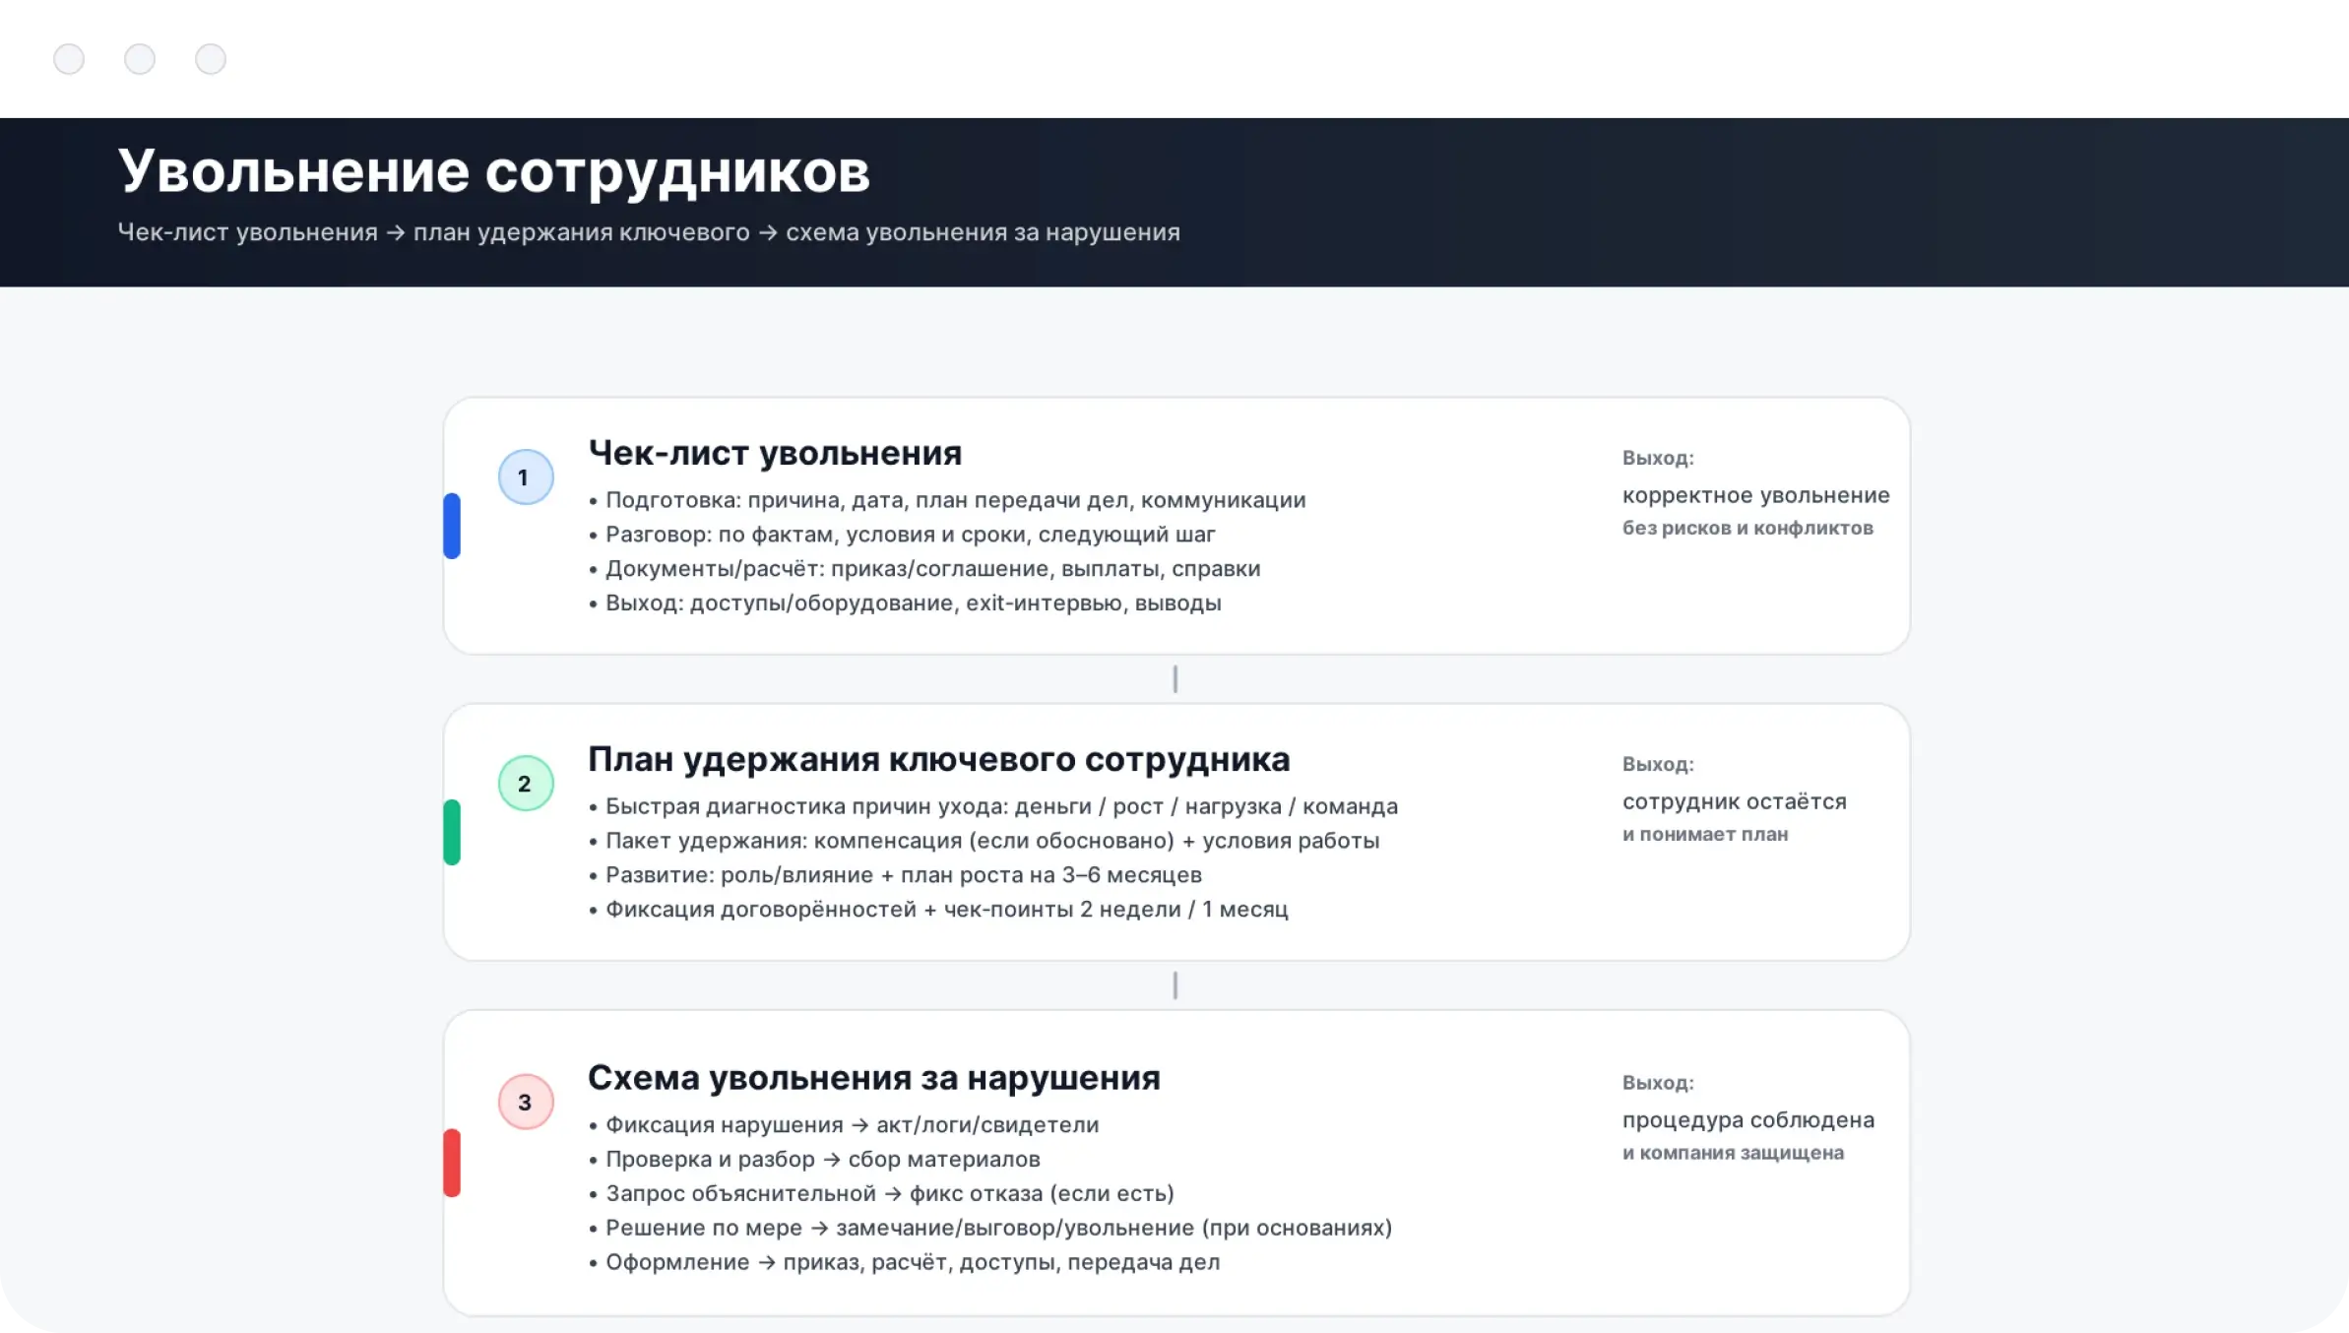Open 'Схема увольнения за нарушения' heading
Screen dimensions: 2349x1333
point(873,1078)
